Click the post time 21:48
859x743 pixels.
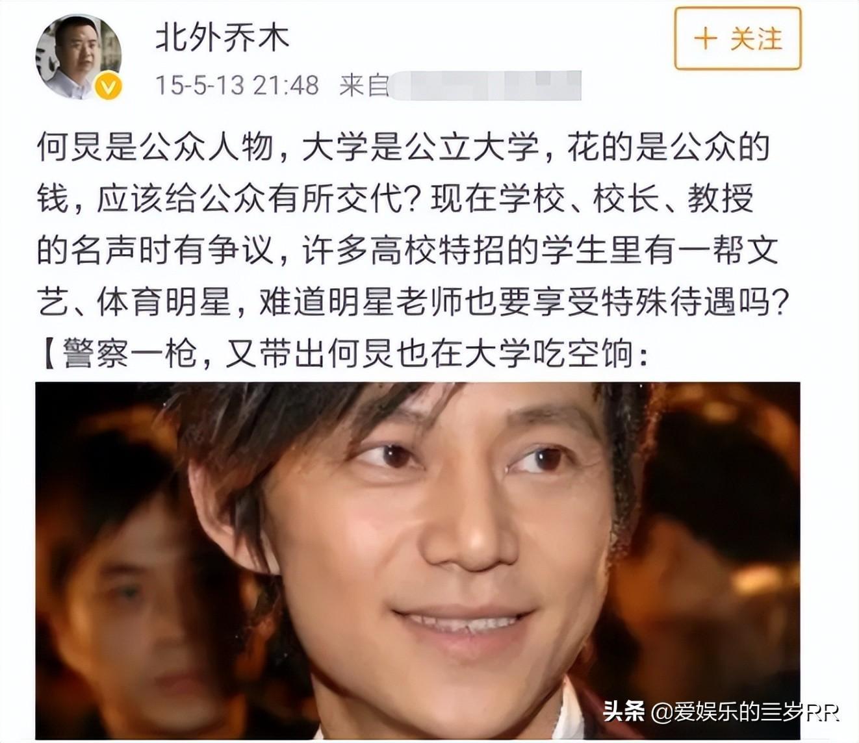tap(286, 86)
